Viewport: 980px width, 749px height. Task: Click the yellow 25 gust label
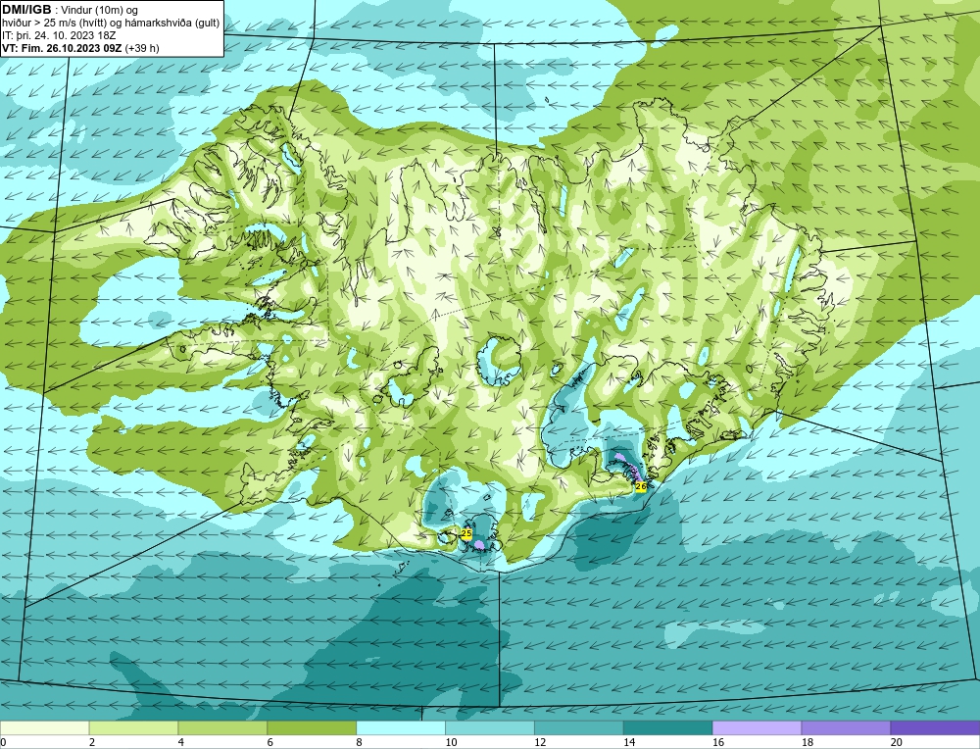(x=465, y=534)
